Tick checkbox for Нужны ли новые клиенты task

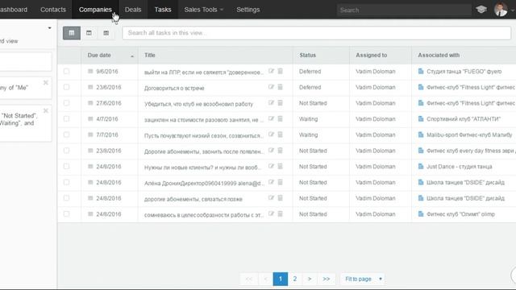[x=66, y=167]
